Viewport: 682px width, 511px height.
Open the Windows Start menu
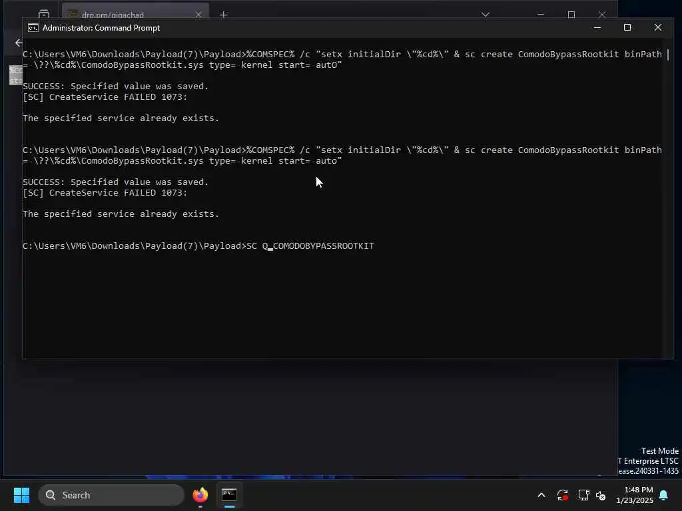click(x=21, y=495)
